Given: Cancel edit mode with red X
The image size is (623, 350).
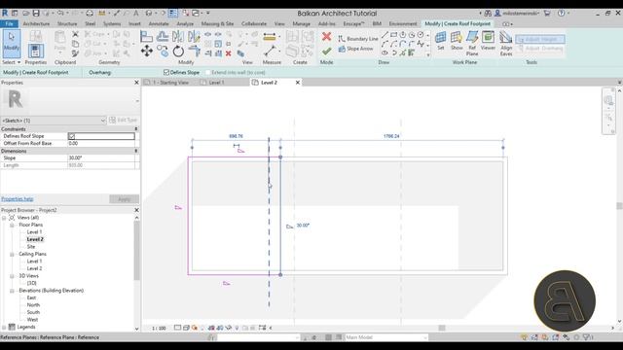Looking at the screenshot, I should coord(327,37).
